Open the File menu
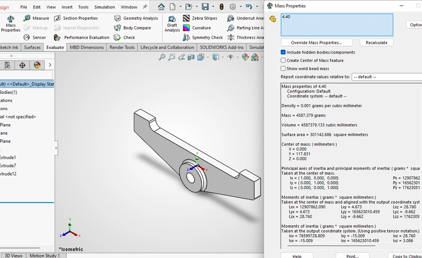Image resolution: width=422 pixels, height=258 pixels. pos(24,7)
